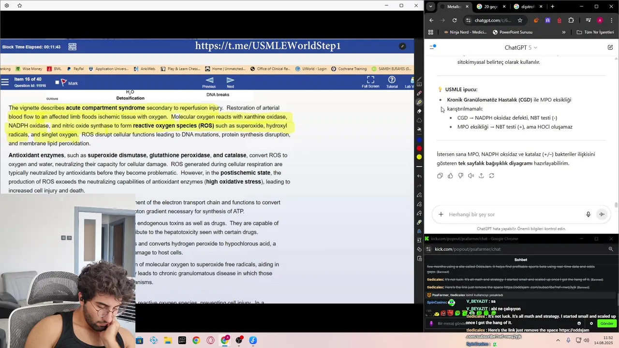The image size is (619, 348).
Task: Open a new Chrome tab
Action: pyautogui.click(x=552, y=7)
